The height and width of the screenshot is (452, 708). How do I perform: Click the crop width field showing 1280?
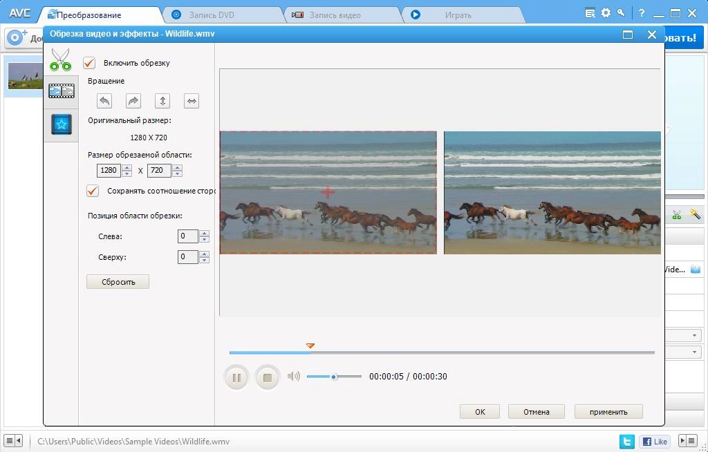(109, 170)
